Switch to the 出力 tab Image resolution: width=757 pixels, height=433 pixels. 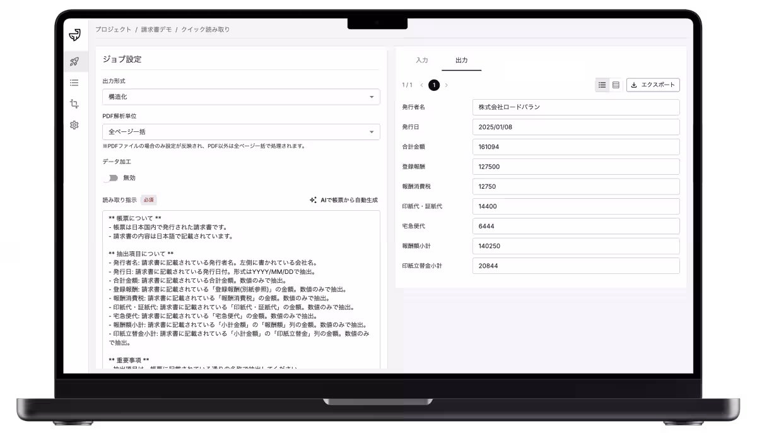[462, 60]
